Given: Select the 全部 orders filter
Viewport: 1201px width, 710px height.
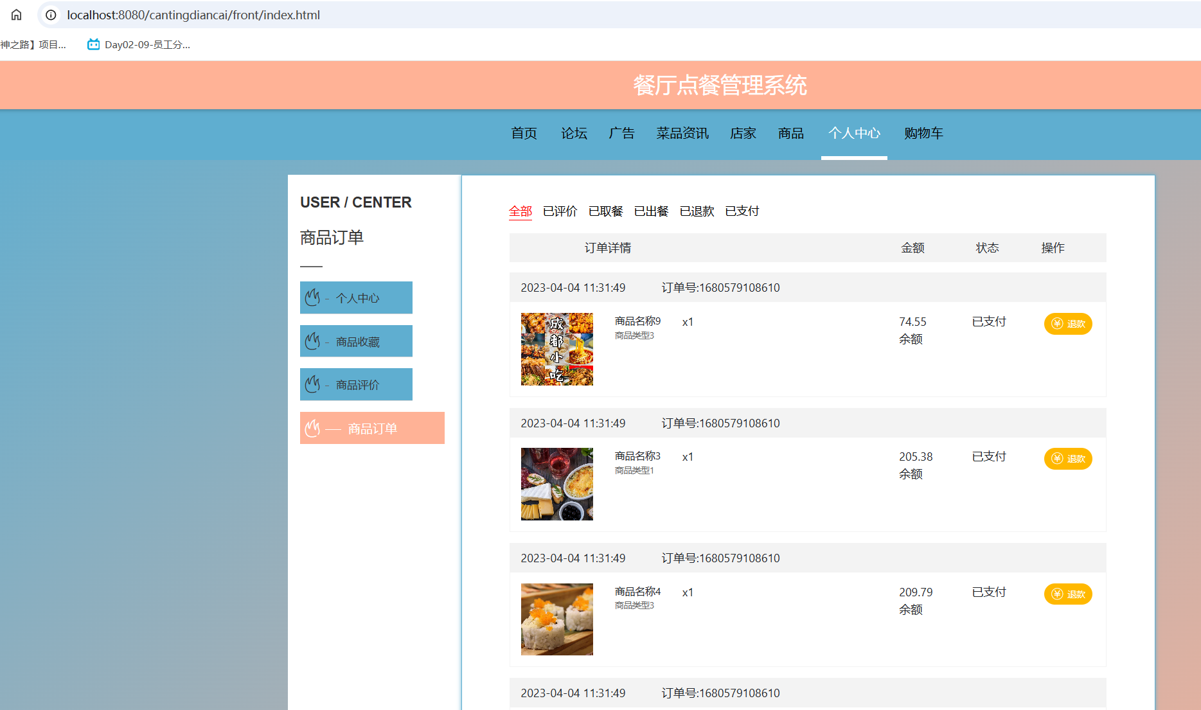Looking at the screenshot, I should [520, 211].
